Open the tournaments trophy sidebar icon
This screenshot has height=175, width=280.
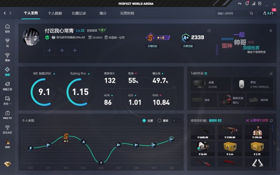(7, 57)
